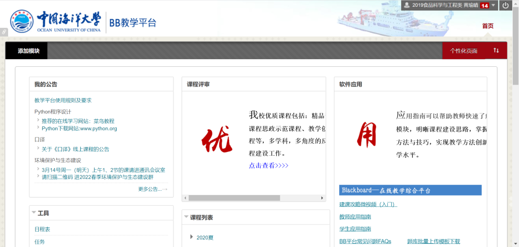The width and height of the screenshot is (519, 247).
Task: Expand the 2020夏 course term
Action: 192,237
